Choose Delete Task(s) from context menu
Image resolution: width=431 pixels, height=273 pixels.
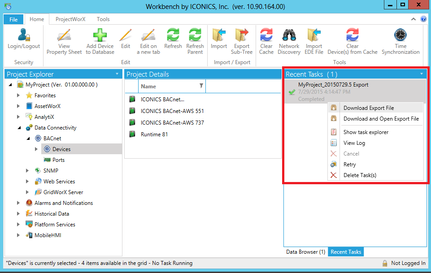(x=359, y=175)
